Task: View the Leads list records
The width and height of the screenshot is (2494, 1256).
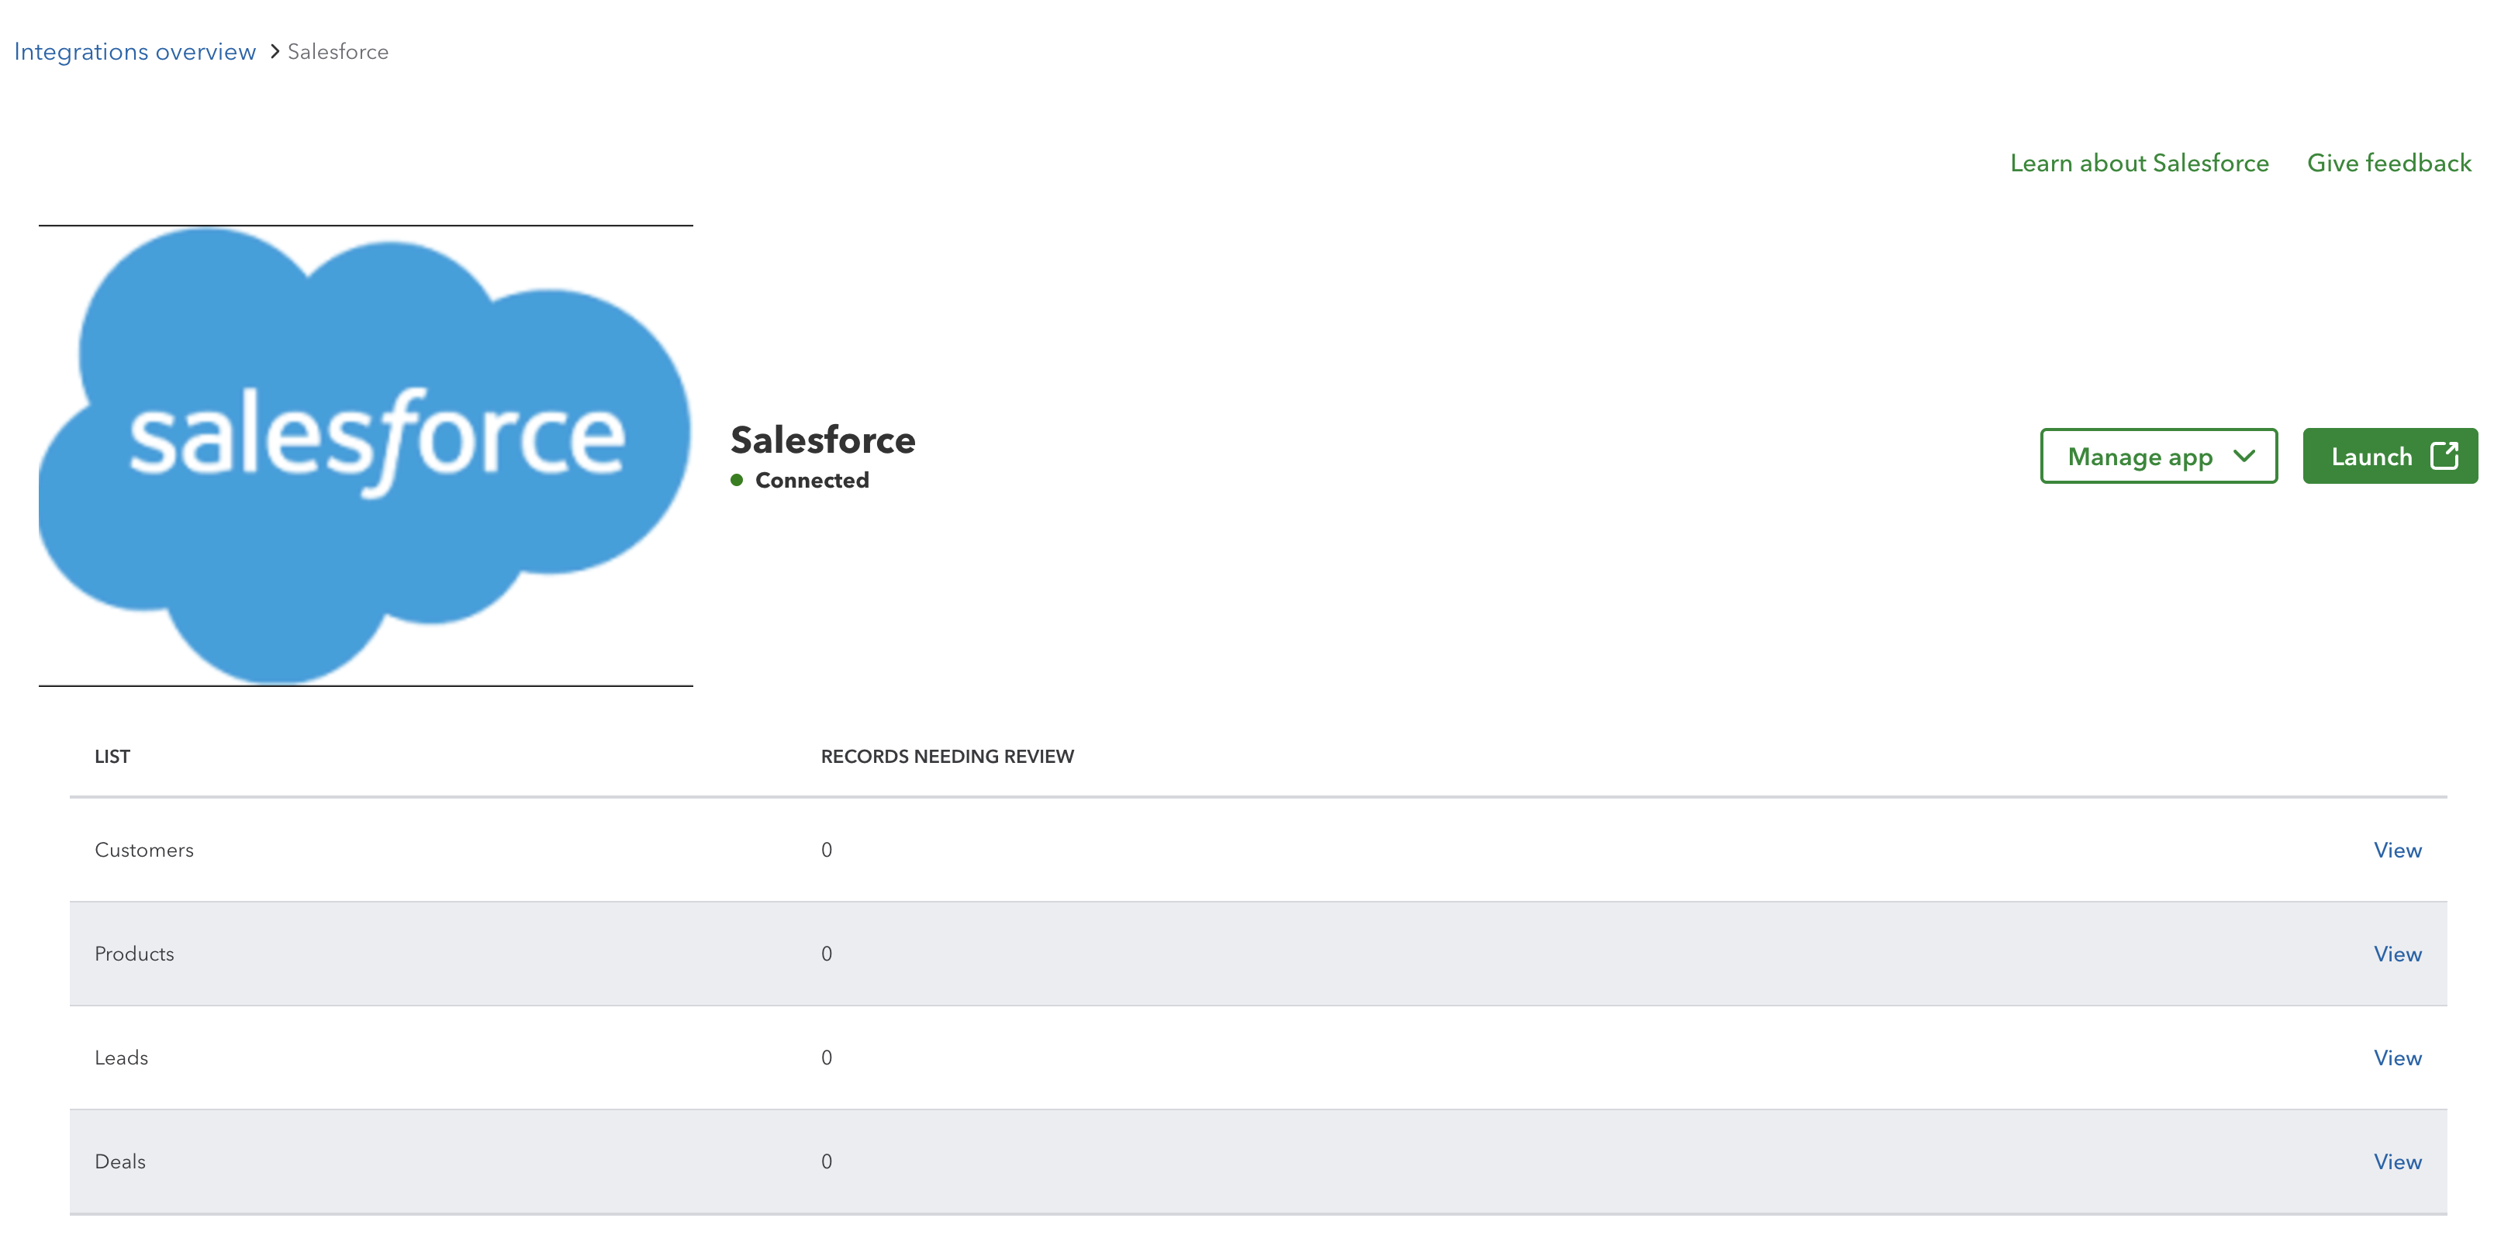Action: click(x=2397, y=1058)
